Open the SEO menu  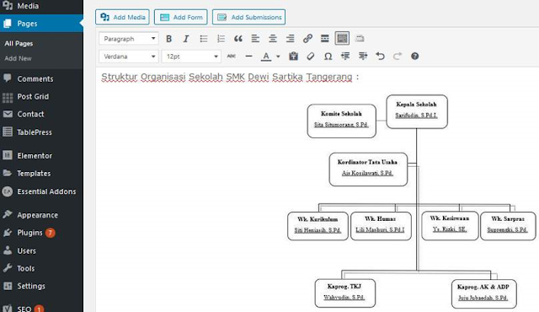(41, 308)
